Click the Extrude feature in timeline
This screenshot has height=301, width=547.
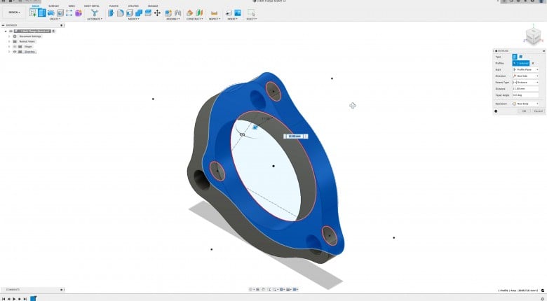tap(33, 299)
